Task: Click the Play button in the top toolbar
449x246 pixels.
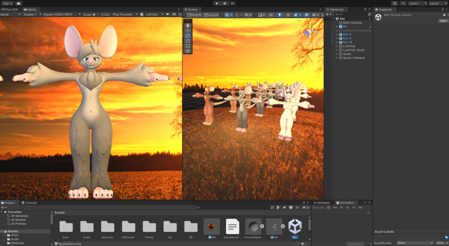Action: 217,3
